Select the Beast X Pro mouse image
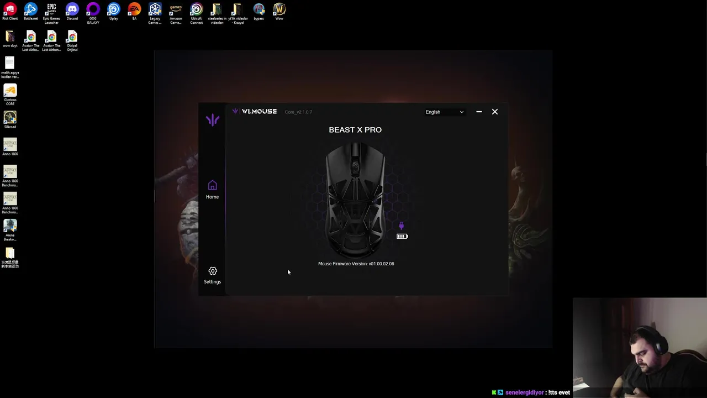707x398 pixels. click(355, 200)
